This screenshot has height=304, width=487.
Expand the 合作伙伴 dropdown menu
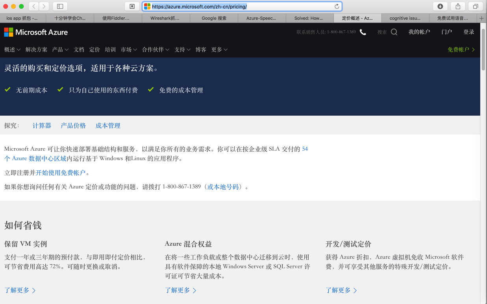(x=156, y=50)
